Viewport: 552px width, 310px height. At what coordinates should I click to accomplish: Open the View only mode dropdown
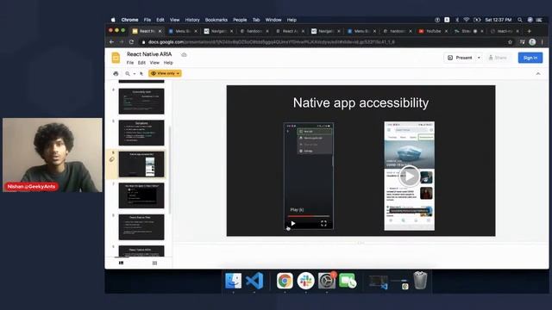click(165, 73)
